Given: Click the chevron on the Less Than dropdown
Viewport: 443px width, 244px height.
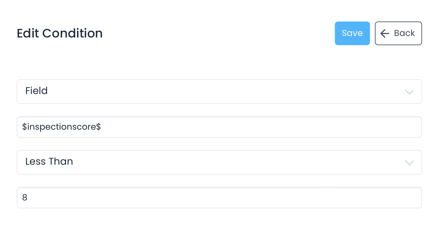Looking at the screenshot, I should pyautogui.click(x=409, y=163).
